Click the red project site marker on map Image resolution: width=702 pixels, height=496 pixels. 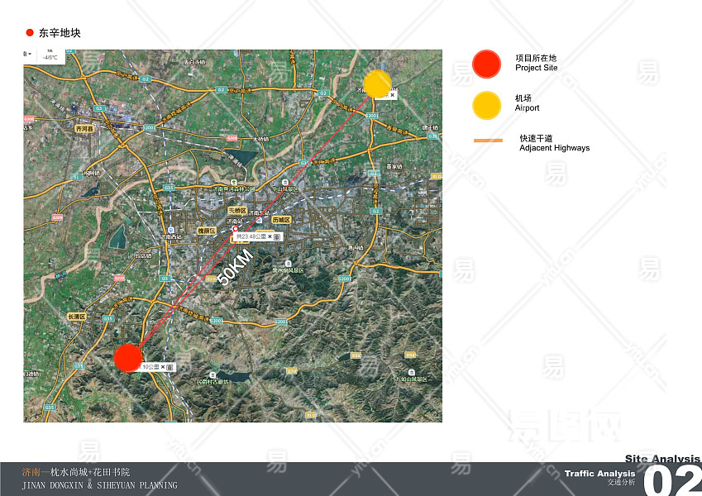(x=128, y=359)
